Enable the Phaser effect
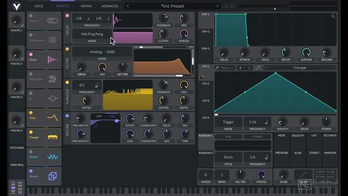348x196 pixels. pyautogui.click(x=31, y=151)
